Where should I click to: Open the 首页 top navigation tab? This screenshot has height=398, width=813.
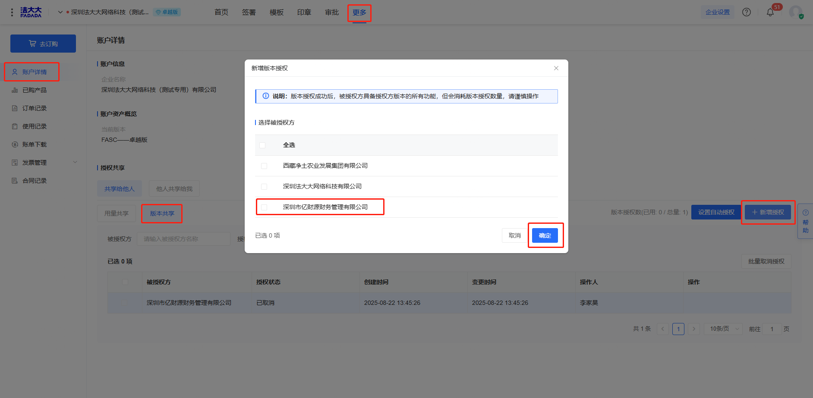click(221, 12)
